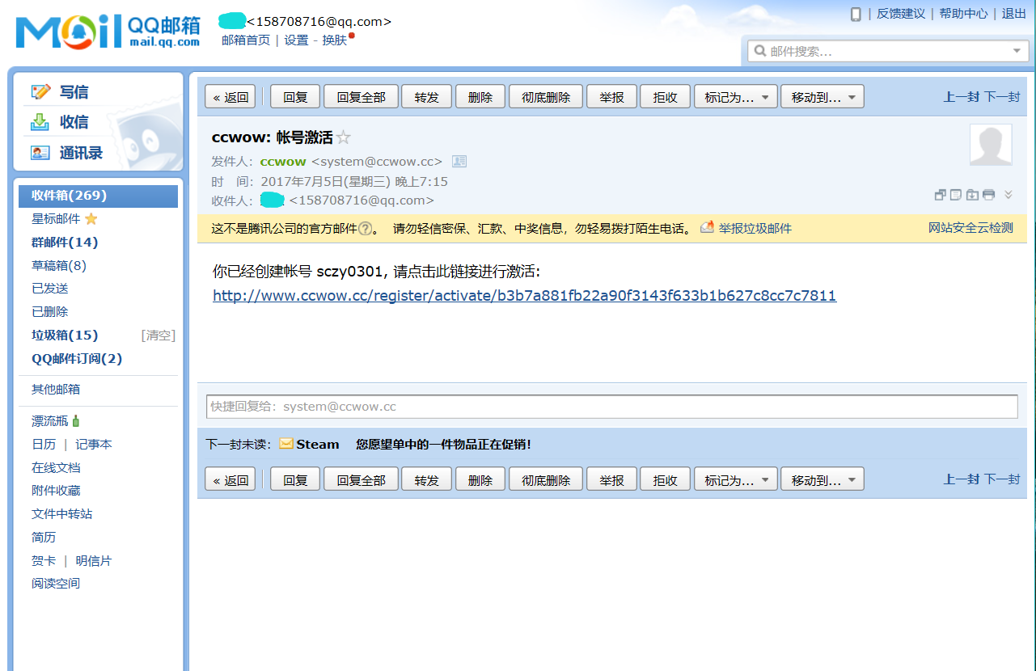Click the contact card icon beside ccwow sender
This screenshot has height=671, width=1036.
point(459,161)
